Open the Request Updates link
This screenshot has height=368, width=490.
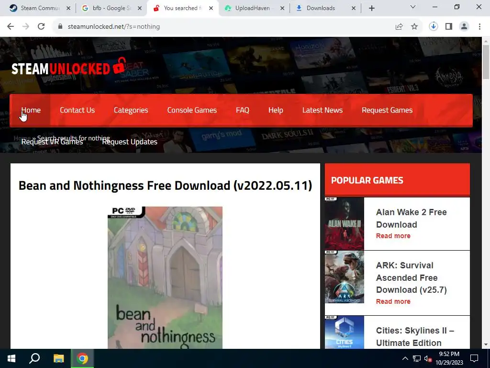tap(130, 142)
